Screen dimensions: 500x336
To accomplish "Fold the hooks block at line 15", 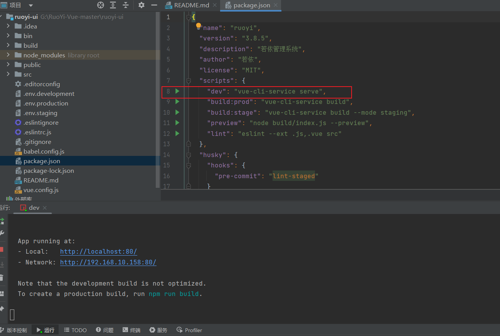I will pos(189,165).
